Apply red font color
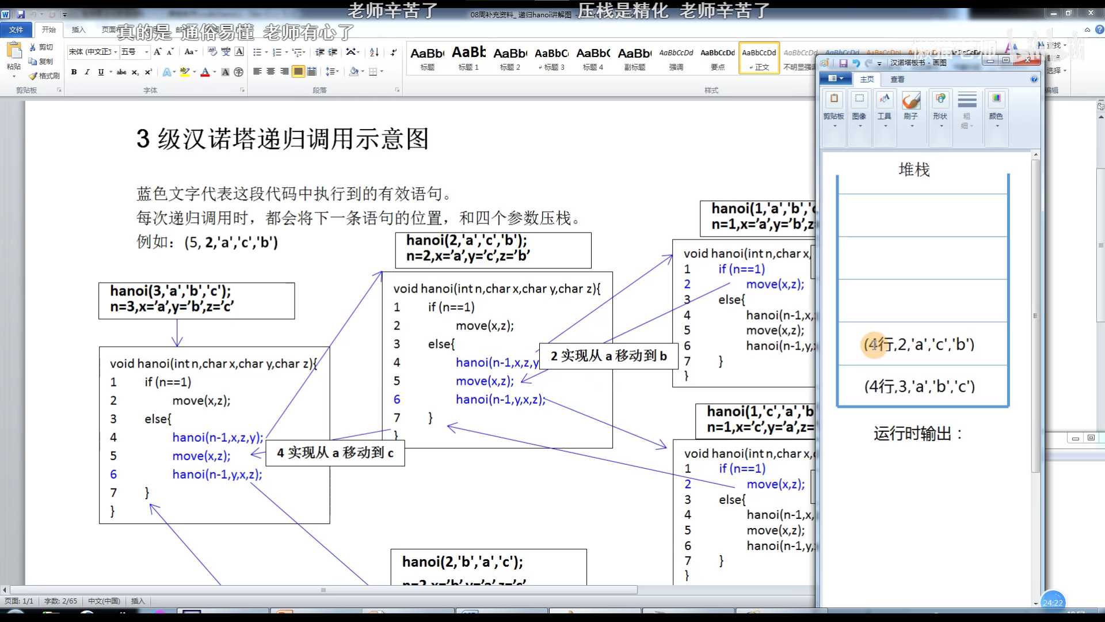The height and width of the screenshot is (622, 1105). [205, 72]
